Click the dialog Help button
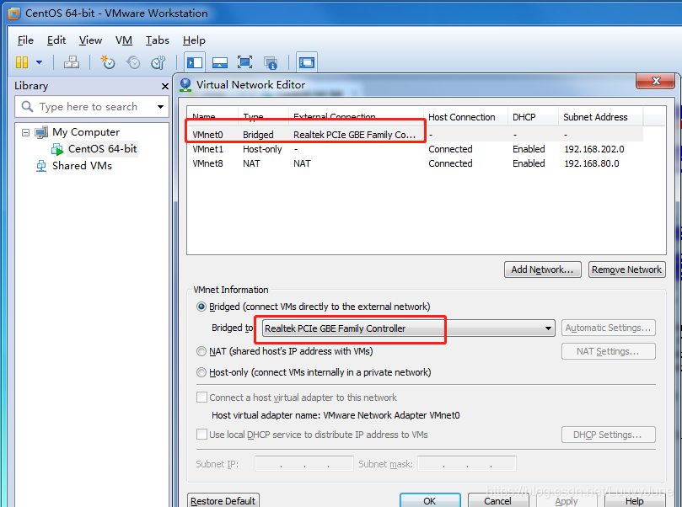The width and height of the screenshot is (682, 507). point(635,501)
